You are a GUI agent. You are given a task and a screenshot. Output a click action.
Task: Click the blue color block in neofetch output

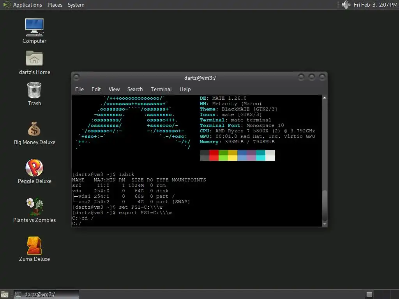(242, 155)
